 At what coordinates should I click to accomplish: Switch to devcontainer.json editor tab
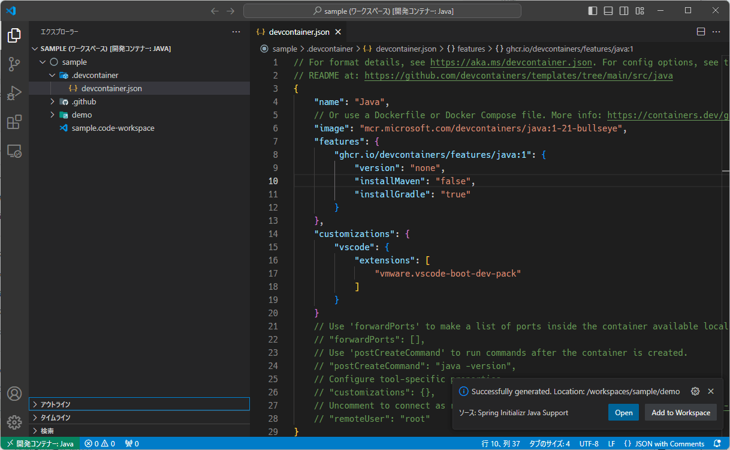coord(298,32)
